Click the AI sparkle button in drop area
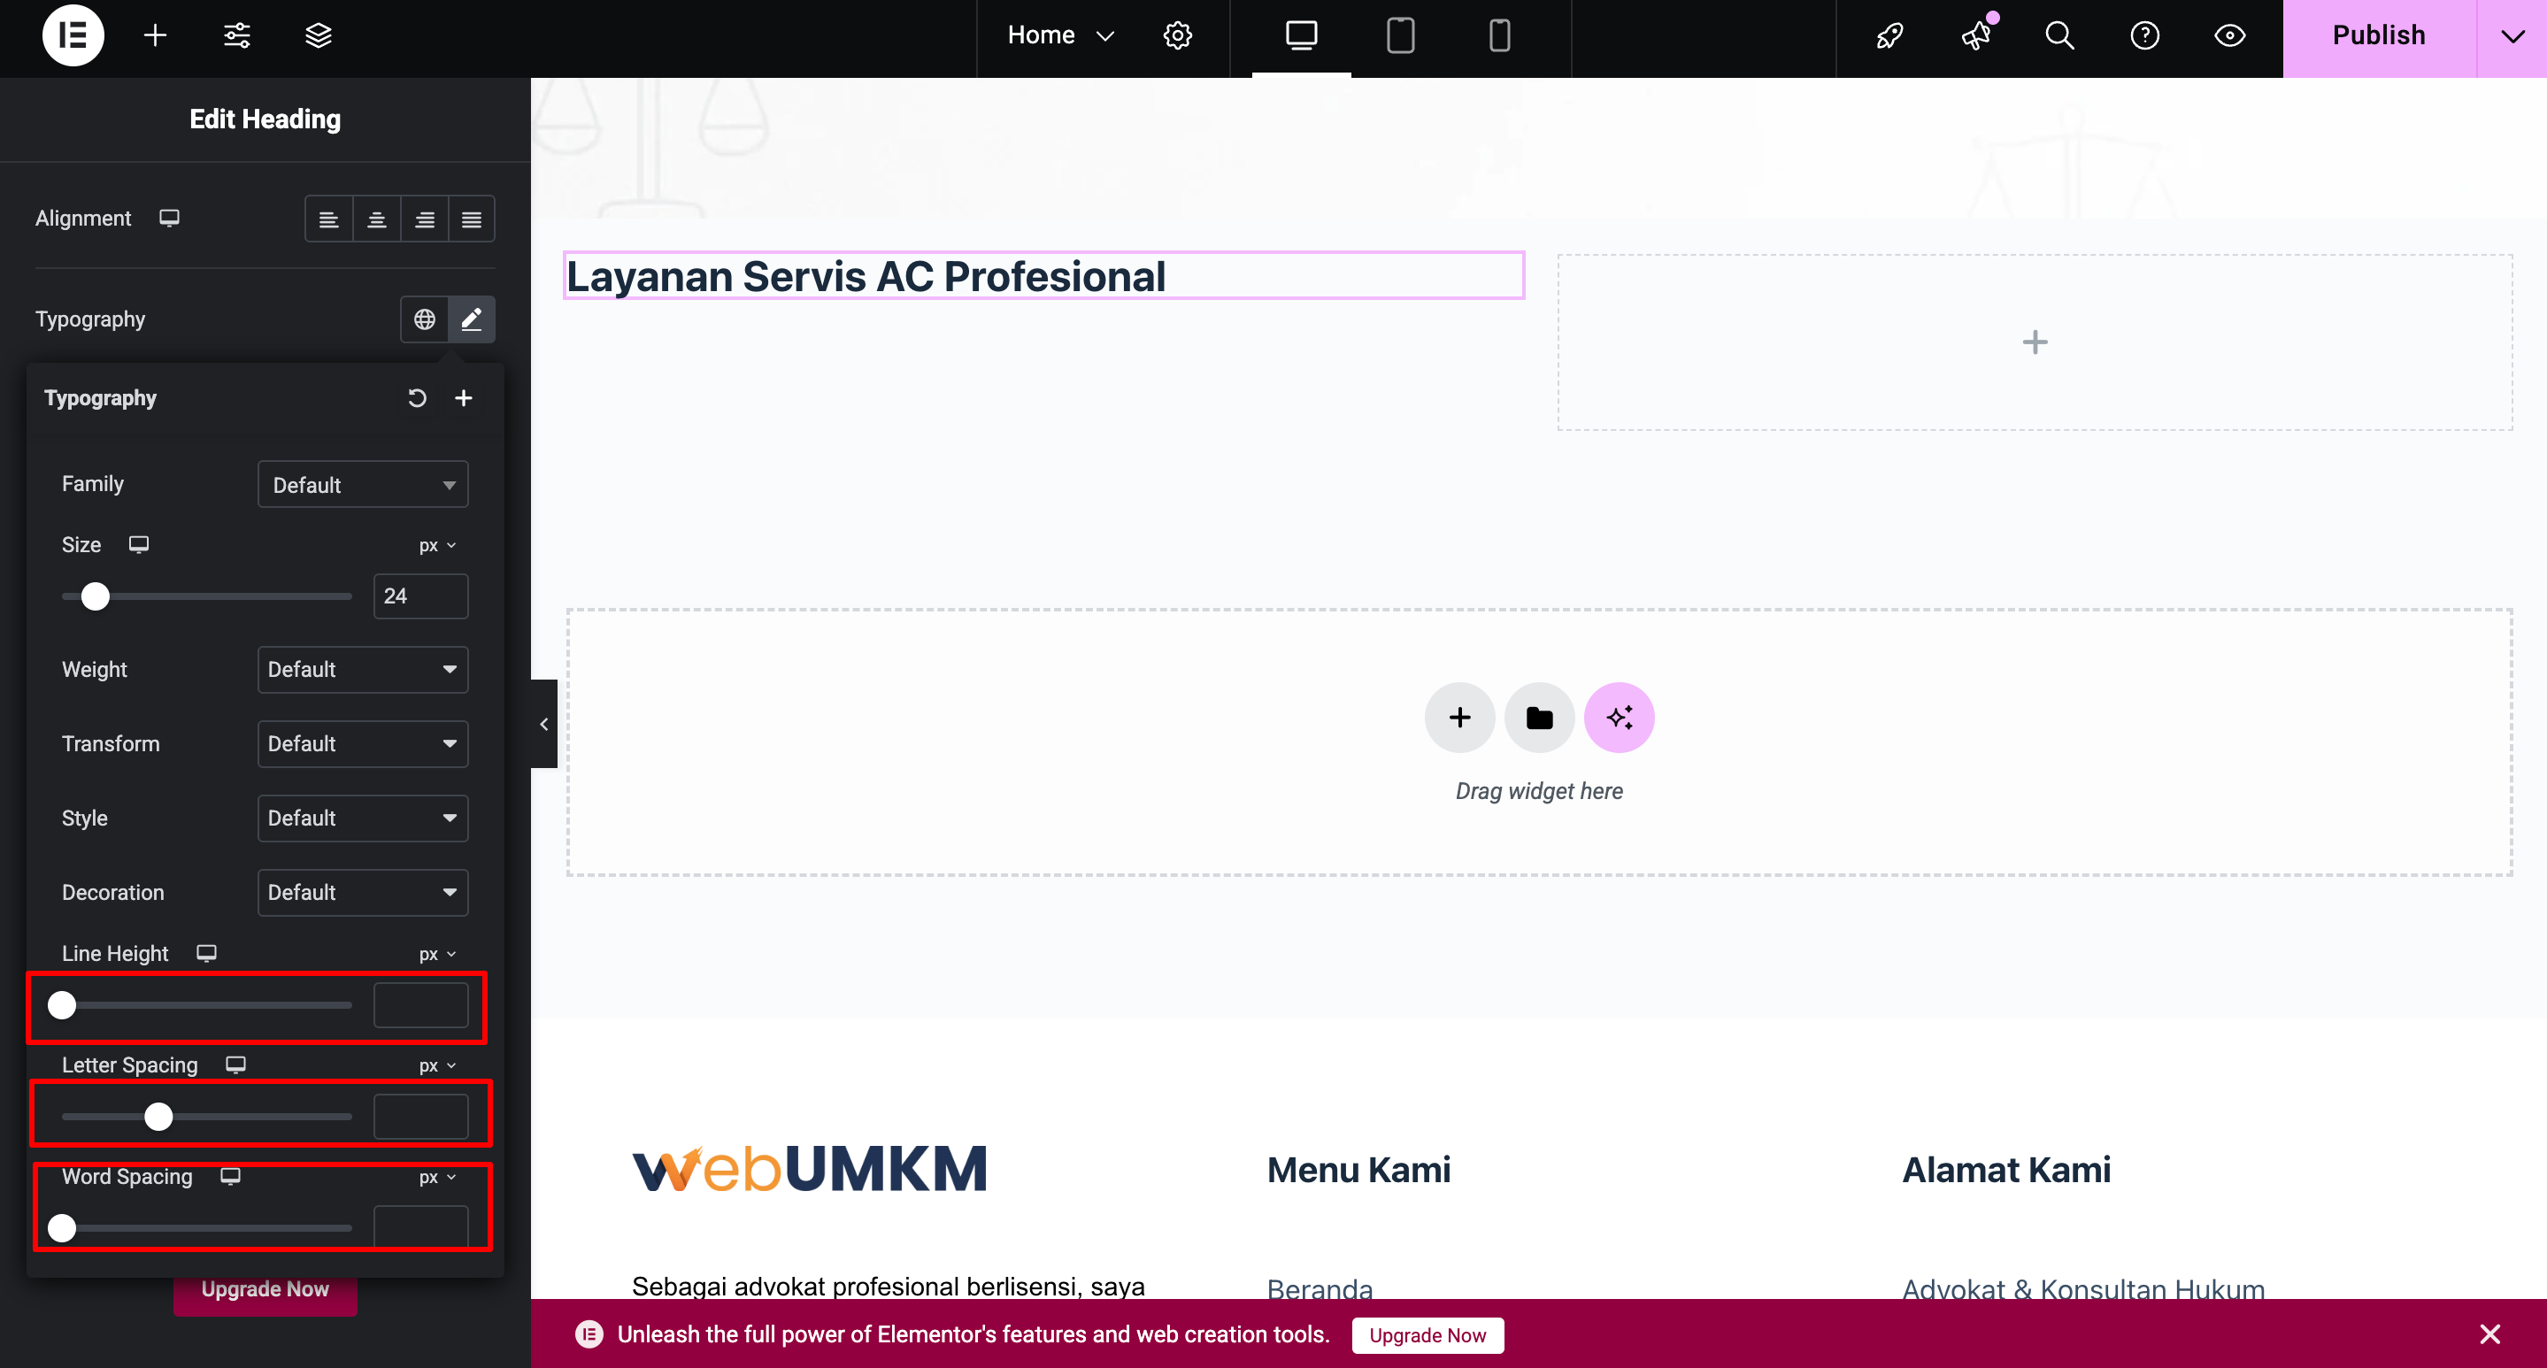2547x1368 pixels. click(1619, 718)
